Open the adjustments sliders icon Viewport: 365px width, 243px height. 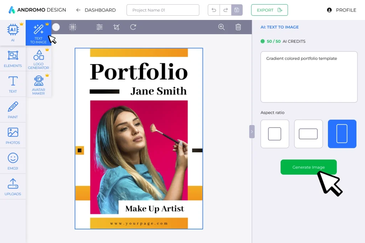tap(99, 27)
